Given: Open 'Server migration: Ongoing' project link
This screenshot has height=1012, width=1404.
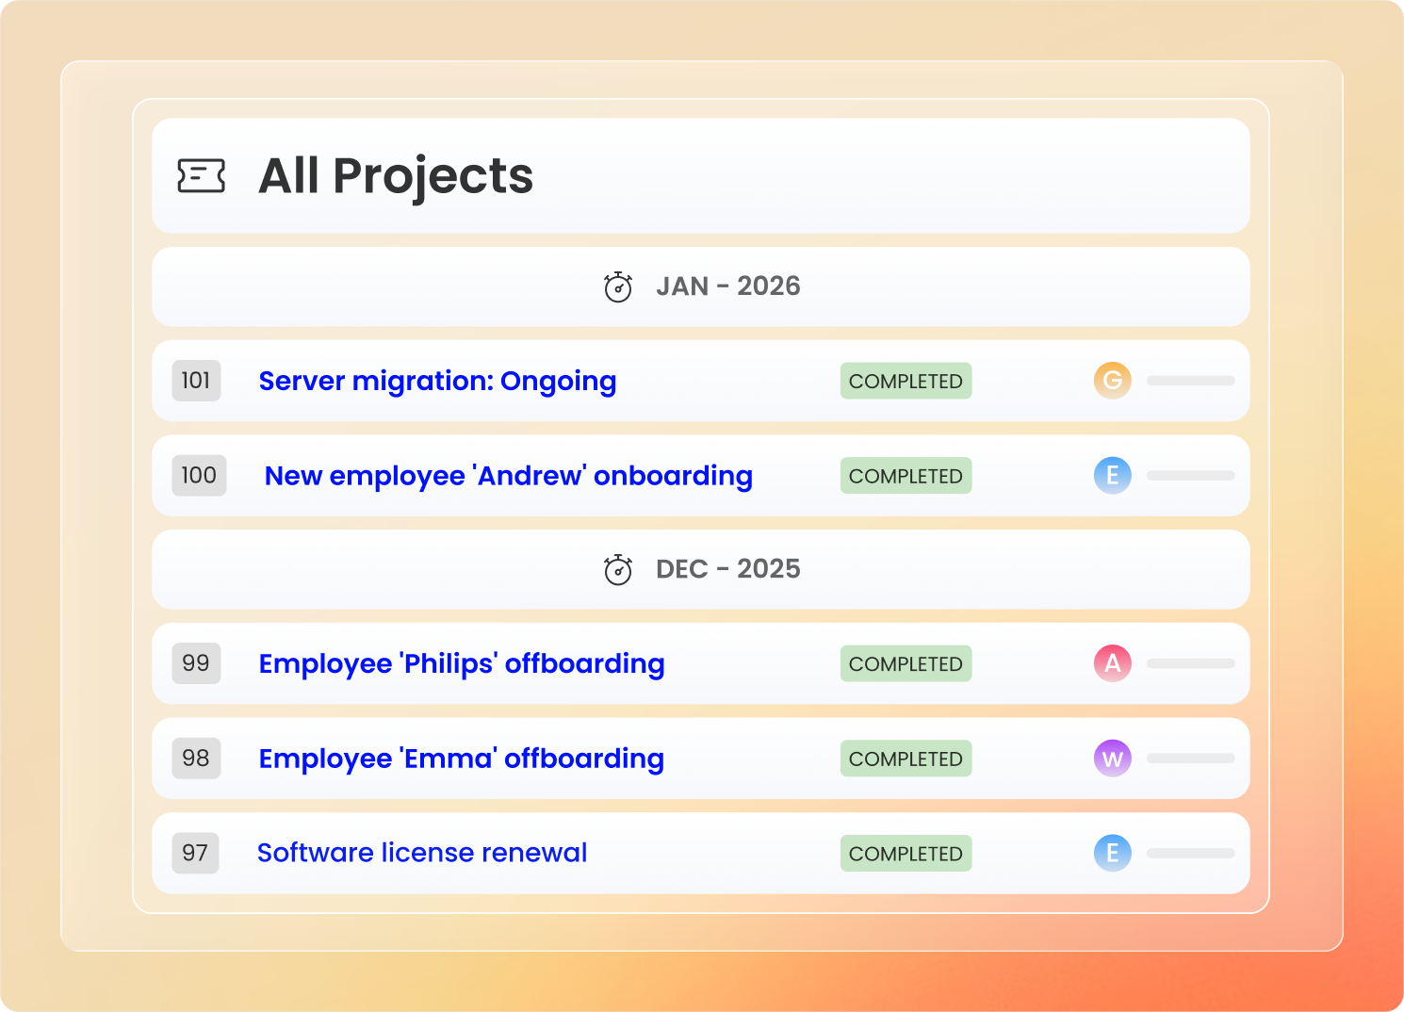Looking at the screenshot, I should (x=437, y=381).
